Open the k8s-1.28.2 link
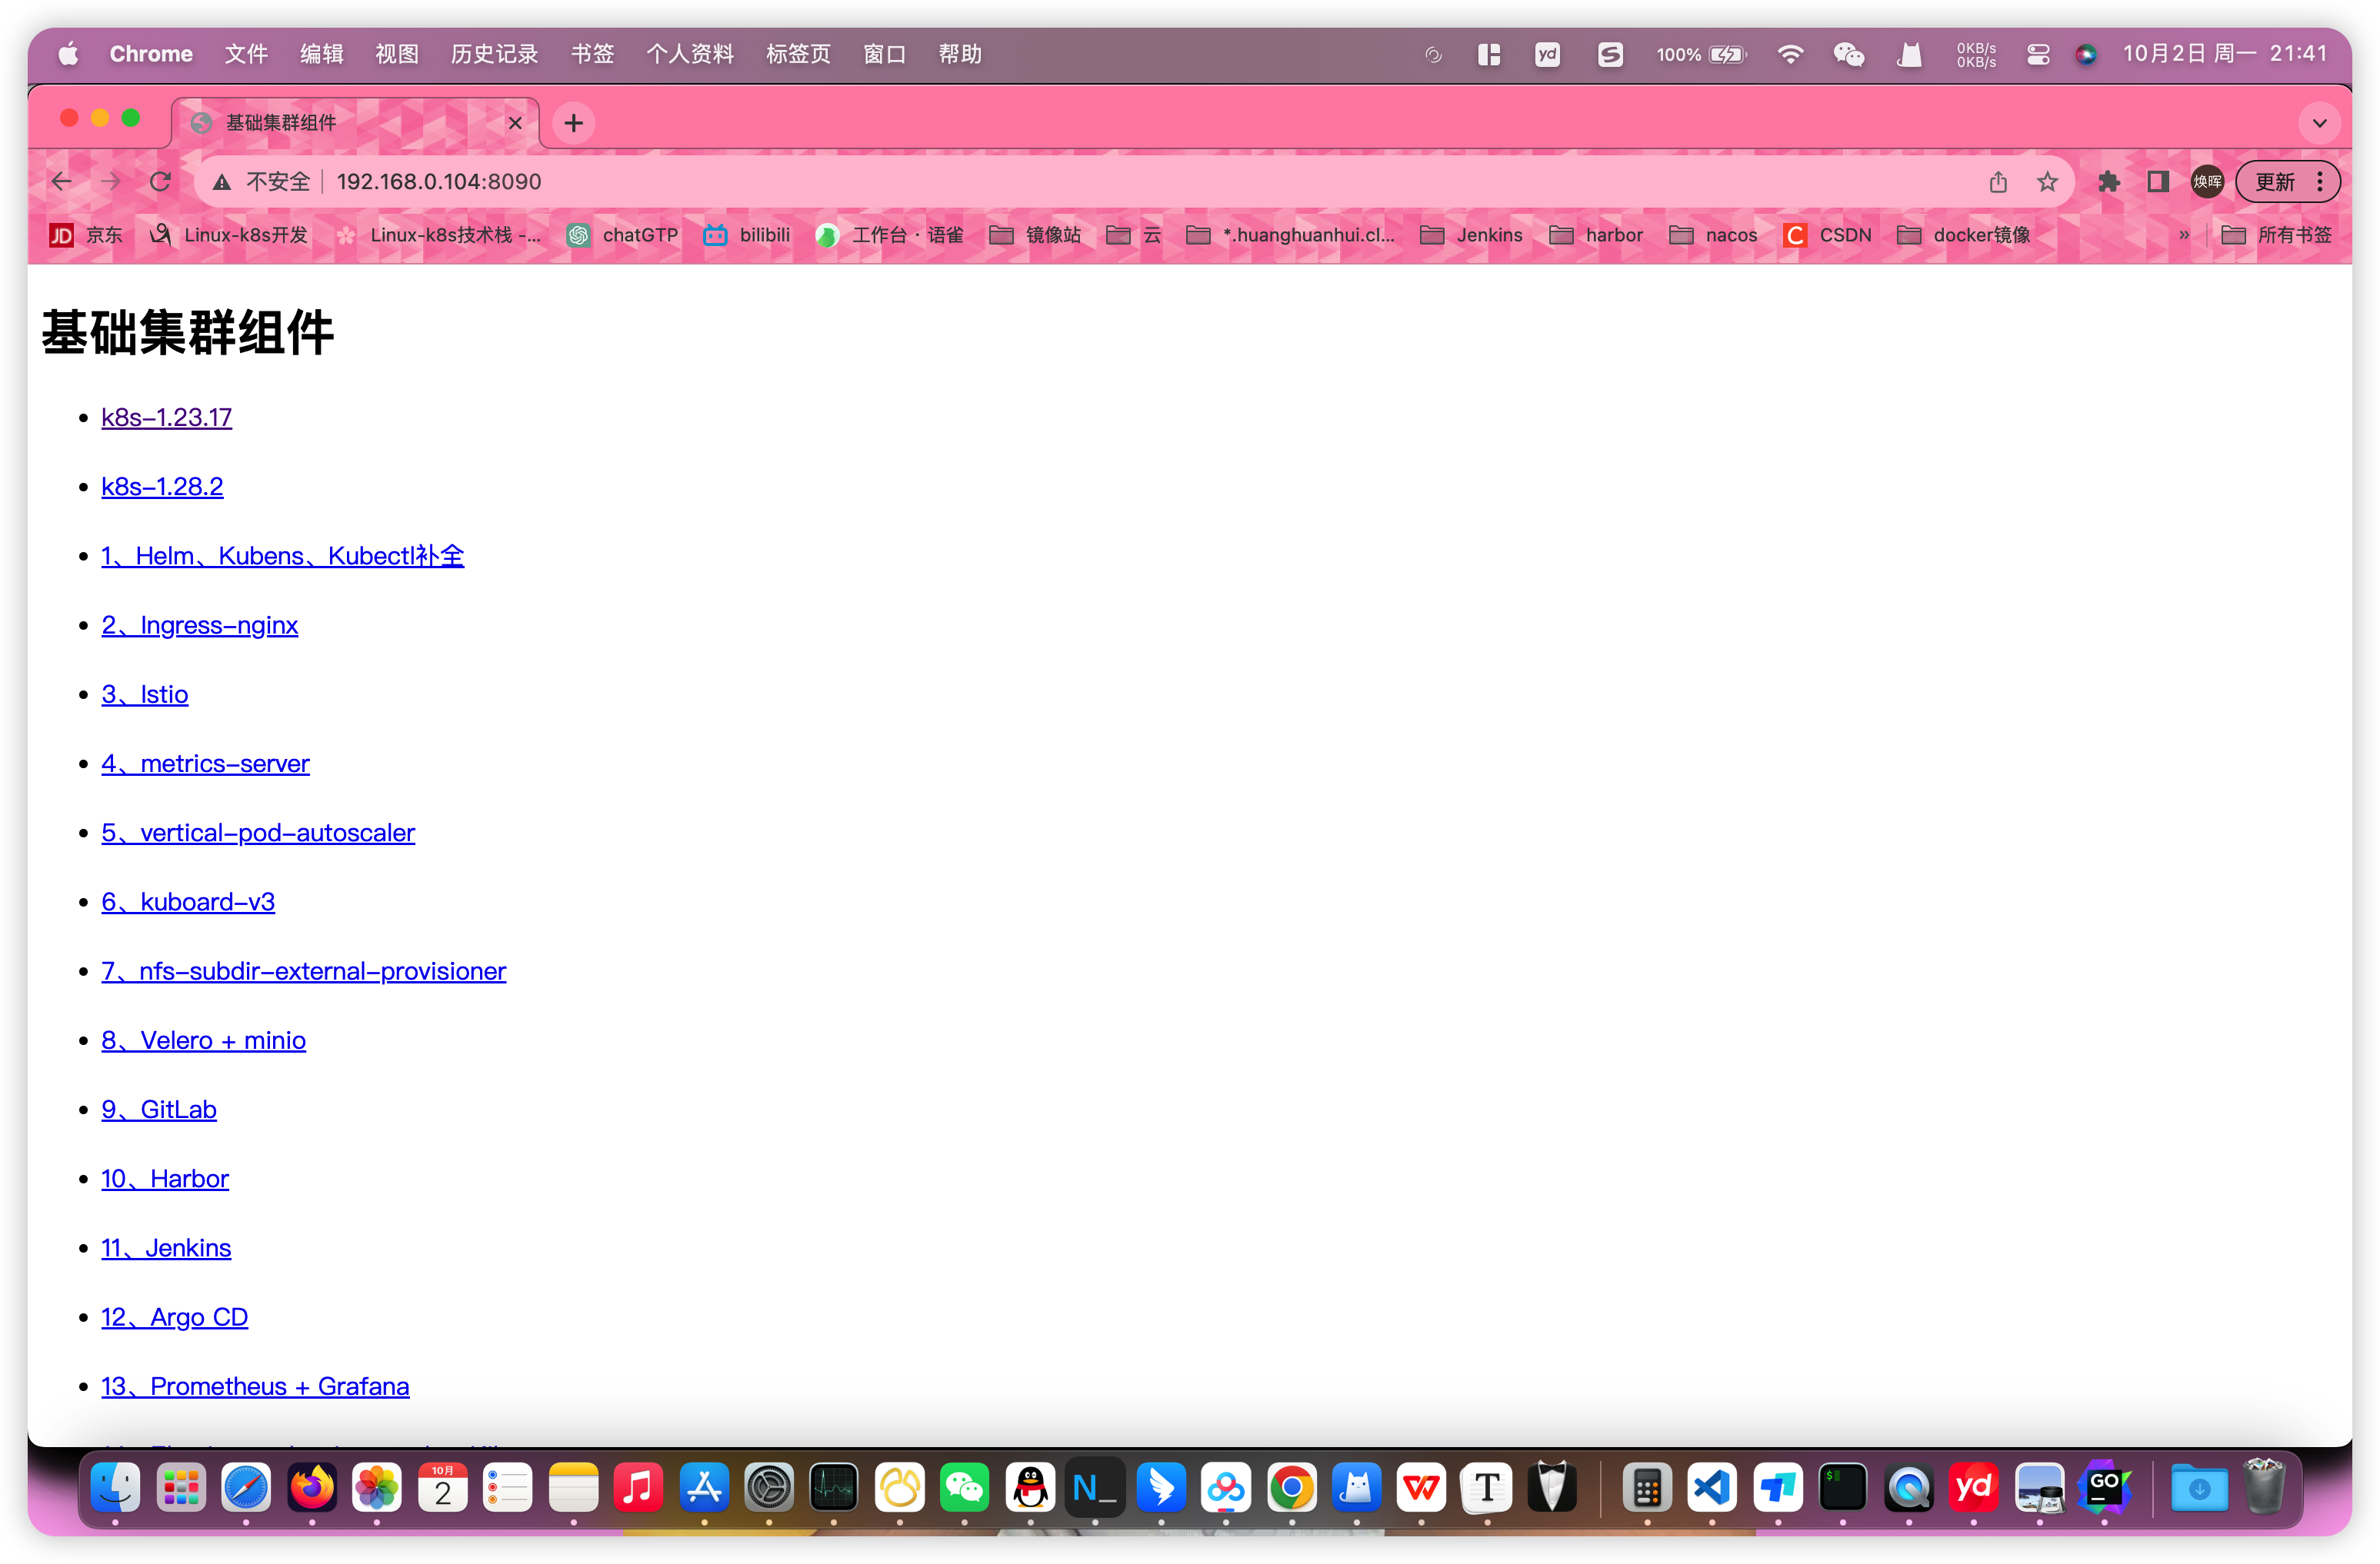 [162, 487]
